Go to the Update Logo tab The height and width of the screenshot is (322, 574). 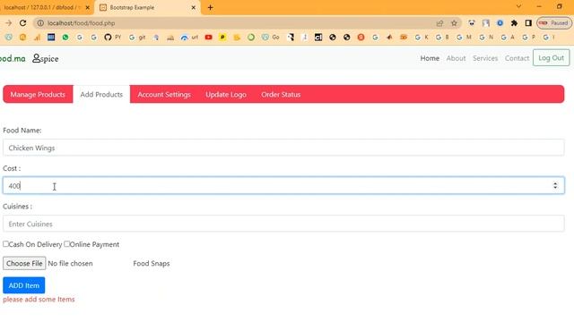[x=226, y=94]
